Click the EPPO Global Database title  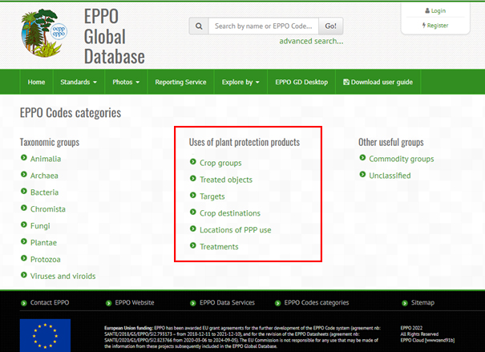pos(115,36)
